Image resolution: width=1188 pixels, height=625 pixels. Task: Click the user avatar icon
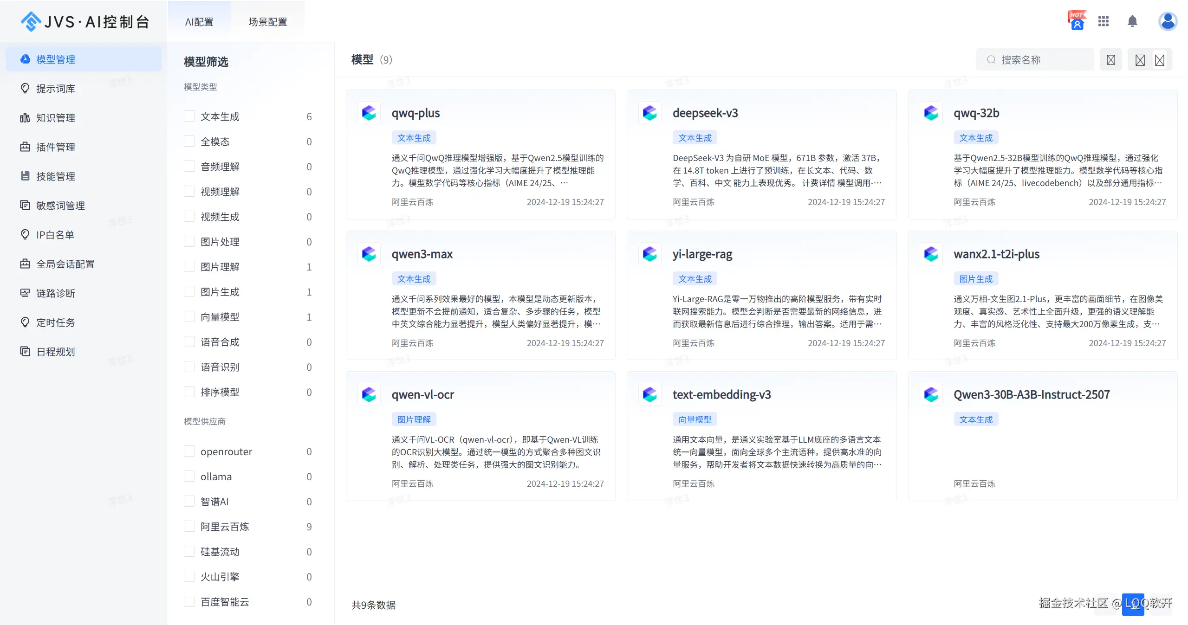point(1167,21)
